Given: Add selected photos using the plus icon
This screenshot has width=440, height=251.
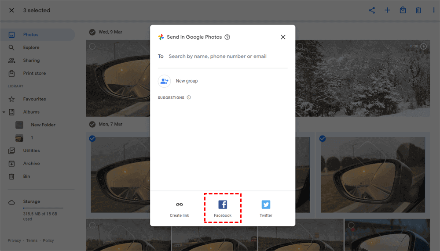Looking at the screenshot, I should [387, 11].
